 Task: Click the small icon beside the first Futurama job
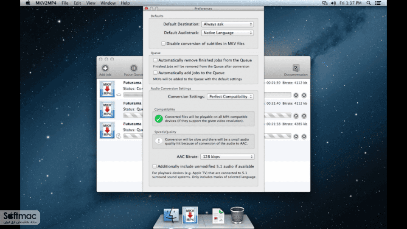point(119,95)
